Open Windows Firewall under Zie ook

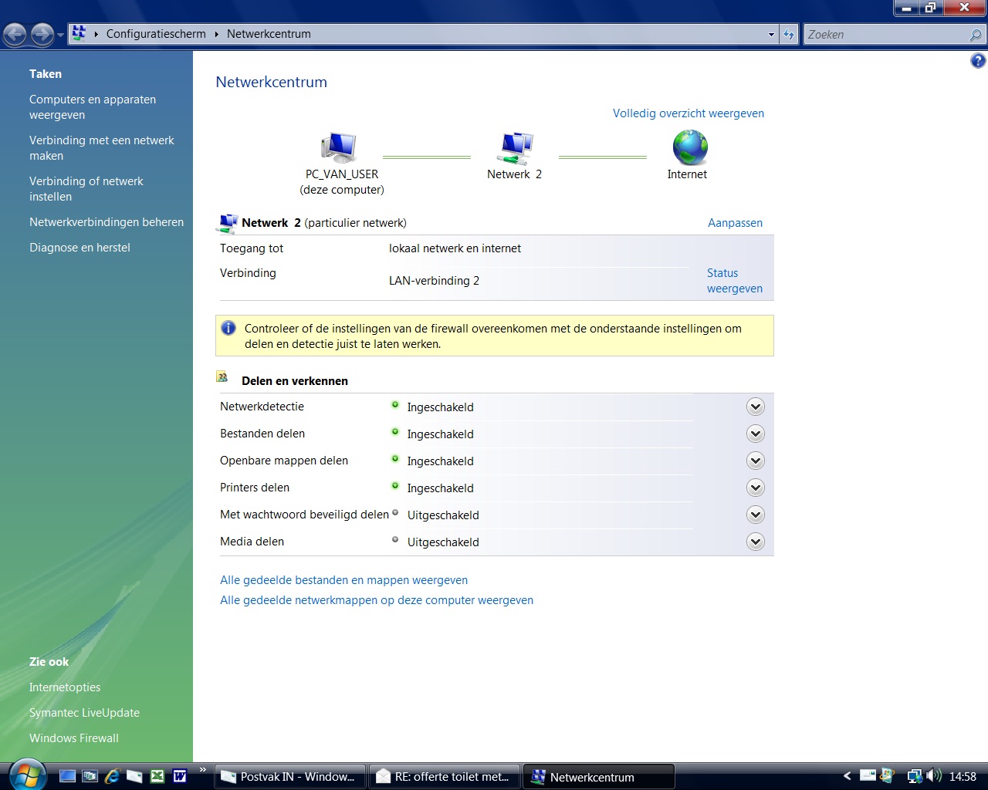coord(73,738)
